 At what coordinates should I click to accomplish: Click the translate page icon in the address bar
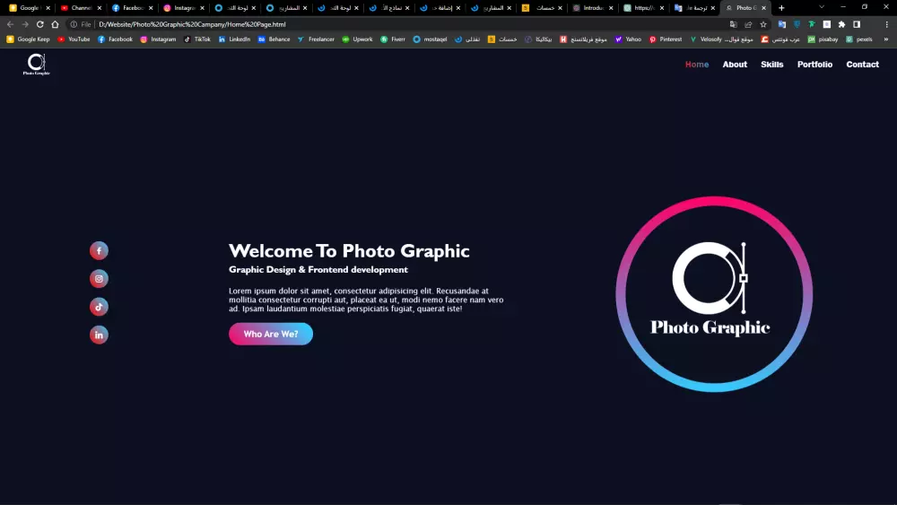pos(734,24)
